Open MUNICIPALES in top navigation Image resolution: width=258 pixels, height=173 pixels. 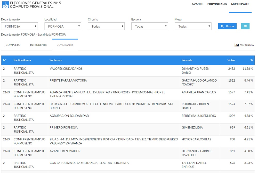point(240,4)
